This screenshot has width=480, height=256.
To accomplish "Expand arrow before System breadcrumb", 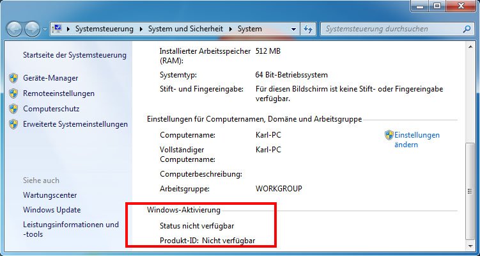I will click(x=231, y=29).
